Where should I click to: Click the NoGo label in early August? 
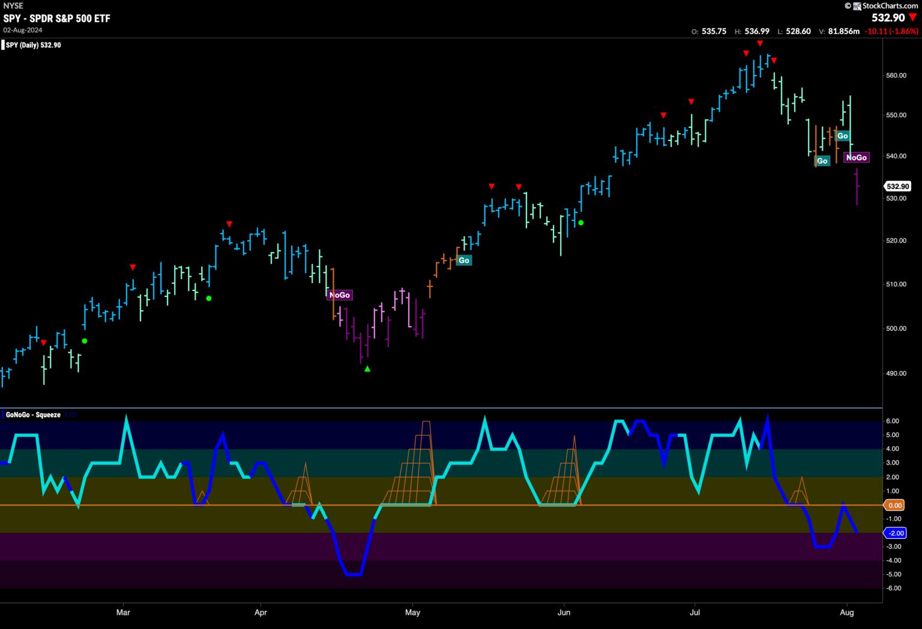click(856, 157)
